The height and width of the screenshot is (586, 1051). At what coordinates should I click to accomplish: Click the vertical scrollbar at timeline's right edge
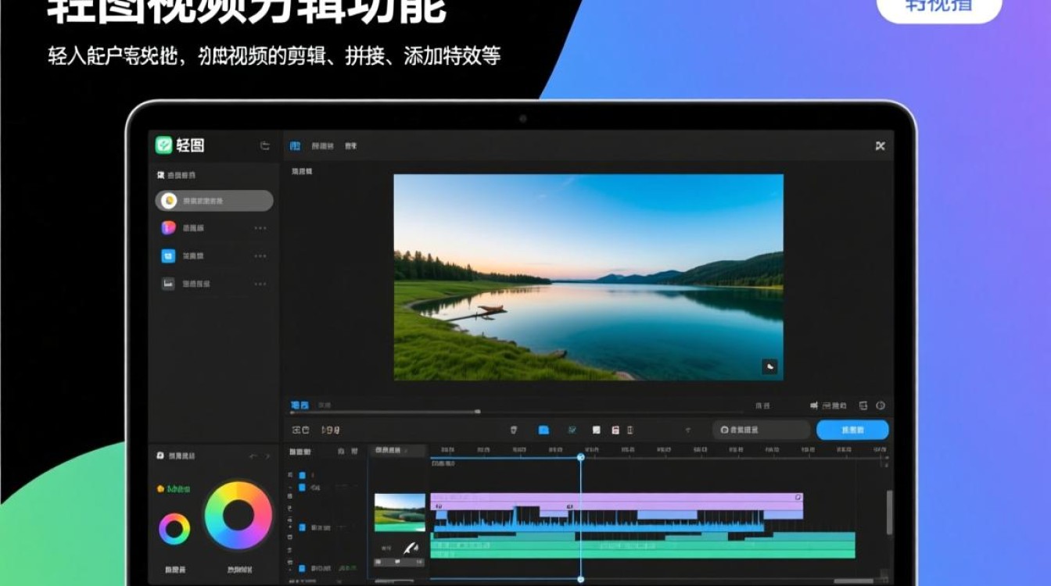pyautogui.click(x=888, y=513)
